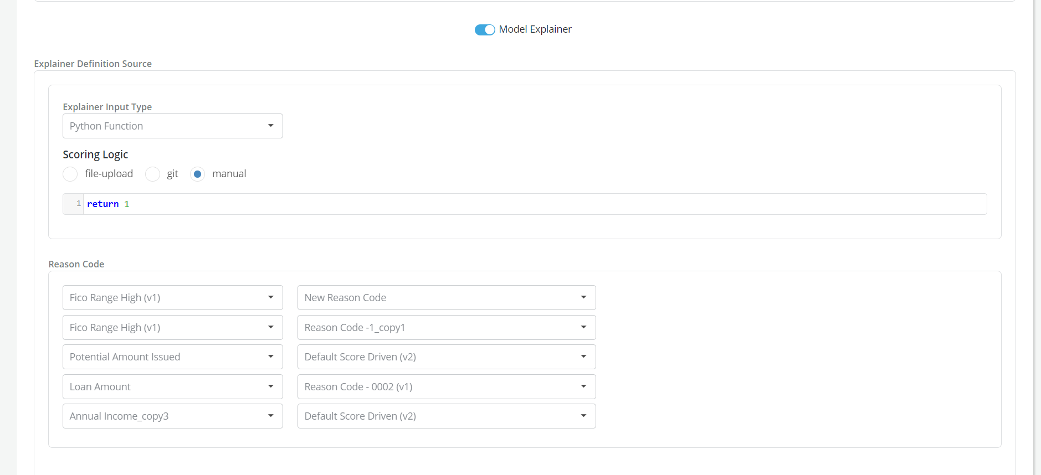Open the Potential Amount Issued dropdown

pos(172,357)
